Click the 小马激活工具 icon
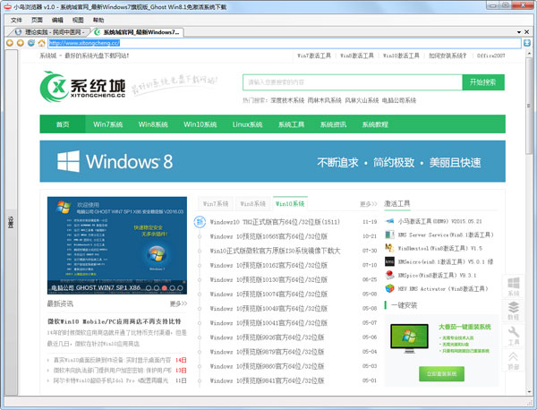Screen dimensions: 537x410 389,221
